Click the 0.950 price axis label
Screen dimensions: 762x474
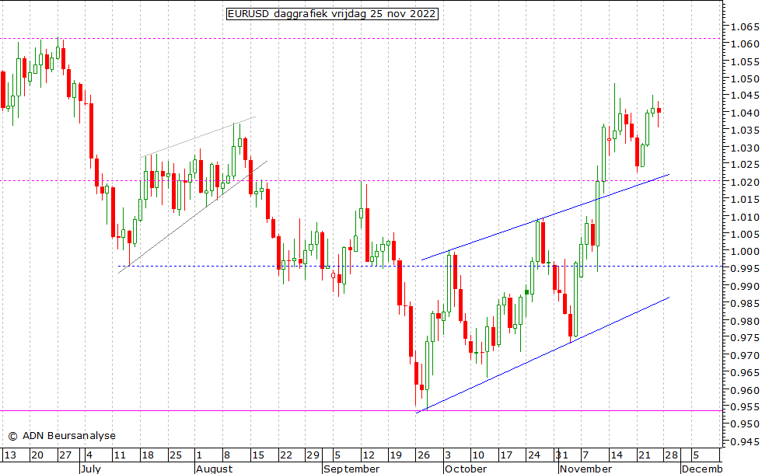click(x=745, y=424)
